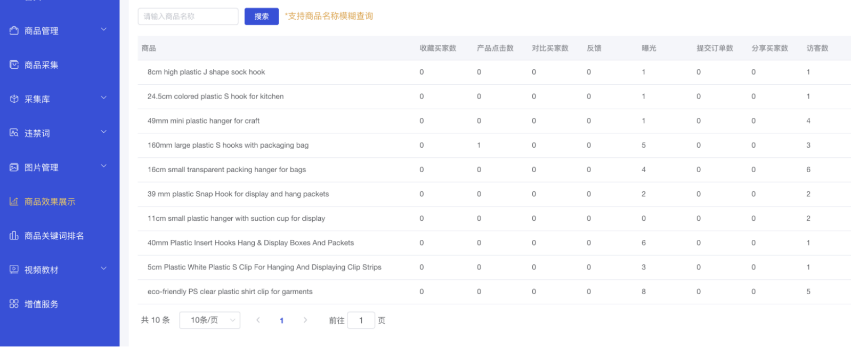Focus the product name search field
The height and width of the screenshot is (347, 851).
point(188,17)
